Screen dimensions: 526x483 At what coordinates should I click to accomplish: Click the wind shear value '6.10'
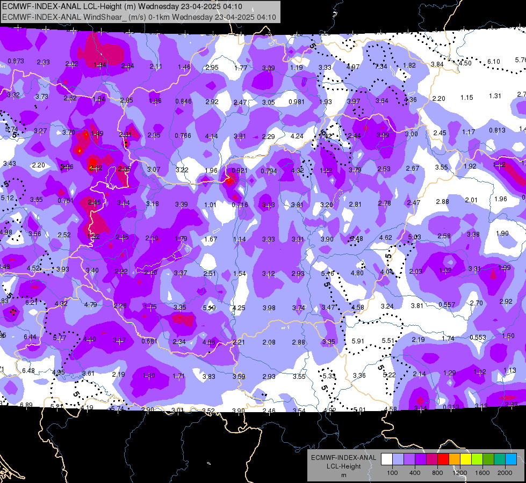493,62
